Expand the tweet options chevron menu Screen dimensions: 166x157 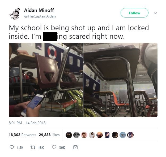tap(155, 13)
